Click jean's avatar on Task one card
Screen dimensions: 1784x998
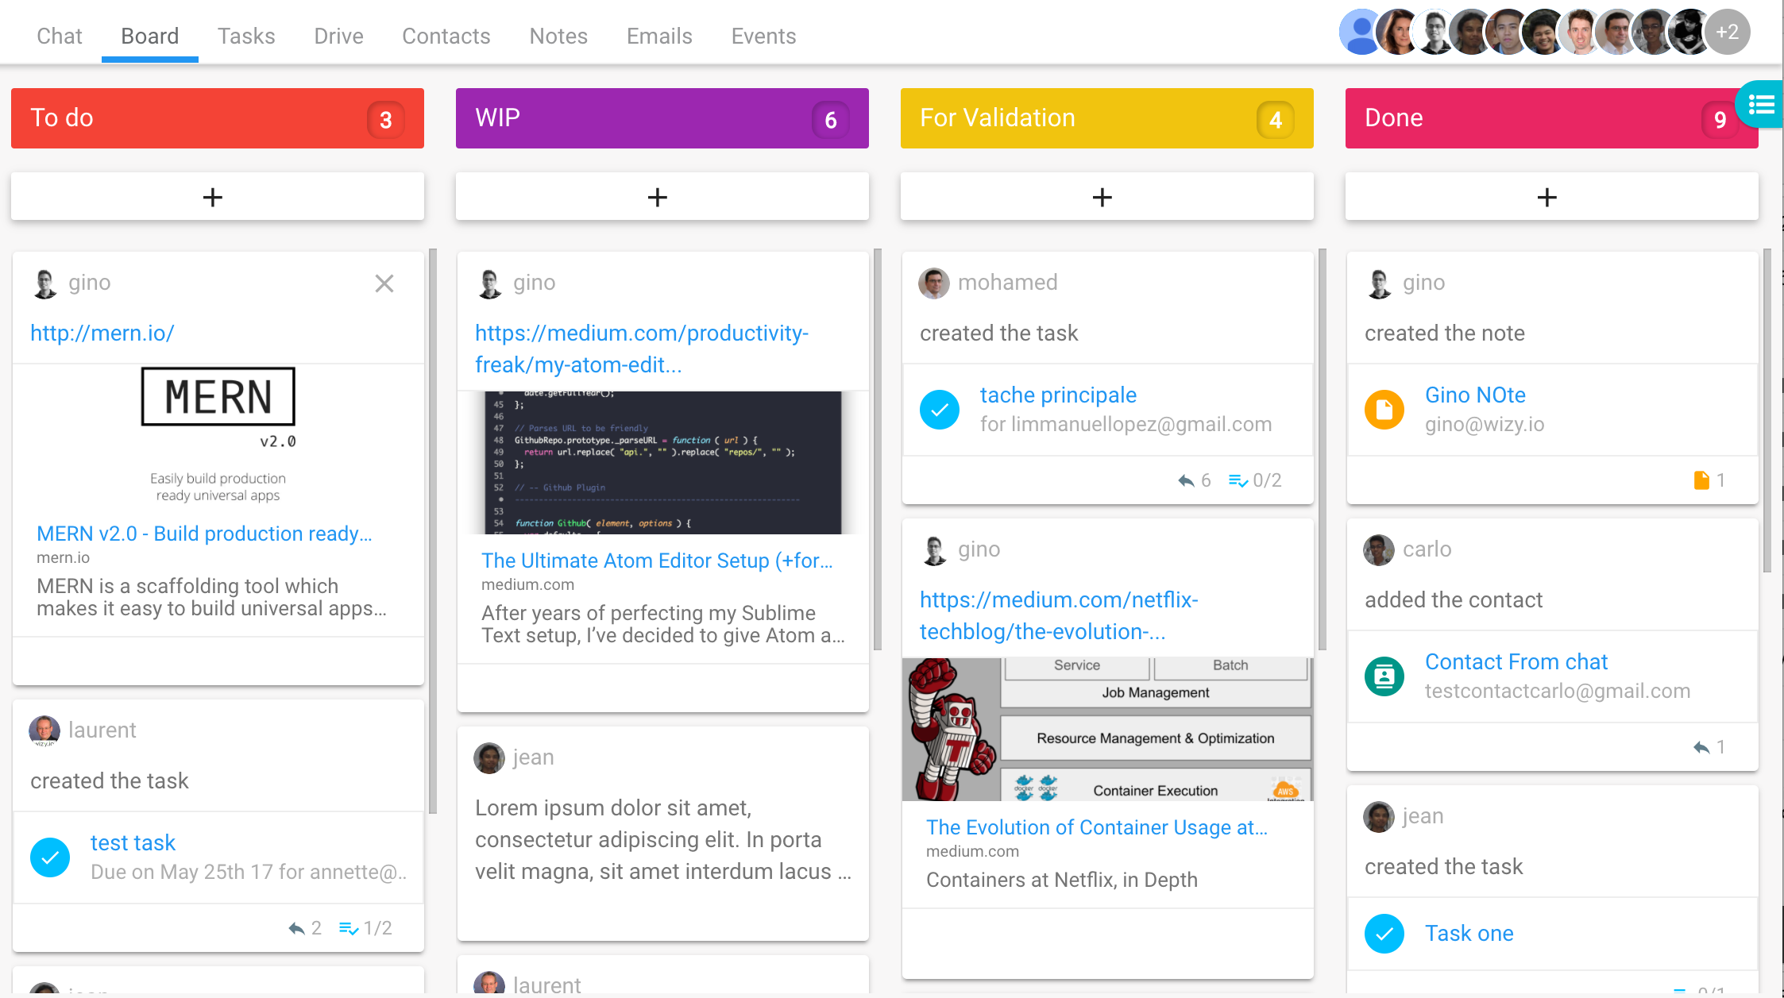coord(1379,817)
